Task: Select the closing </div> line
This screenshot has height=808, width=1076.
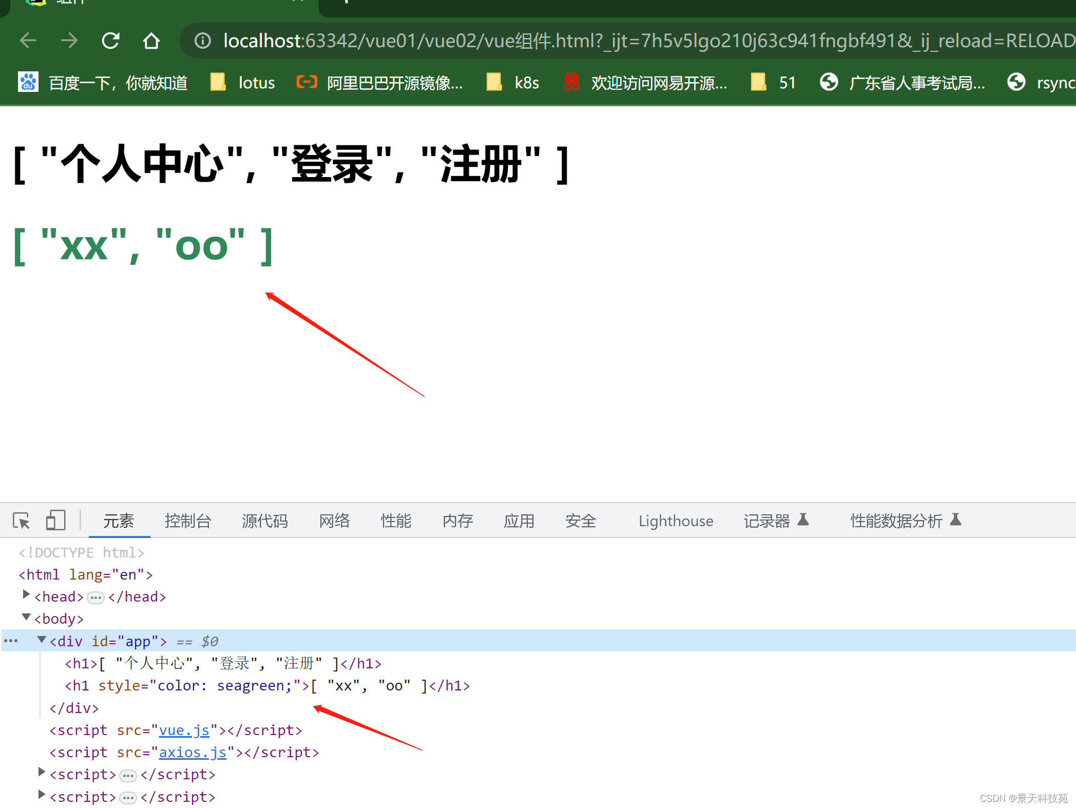Action: click(x=74, y=708)
